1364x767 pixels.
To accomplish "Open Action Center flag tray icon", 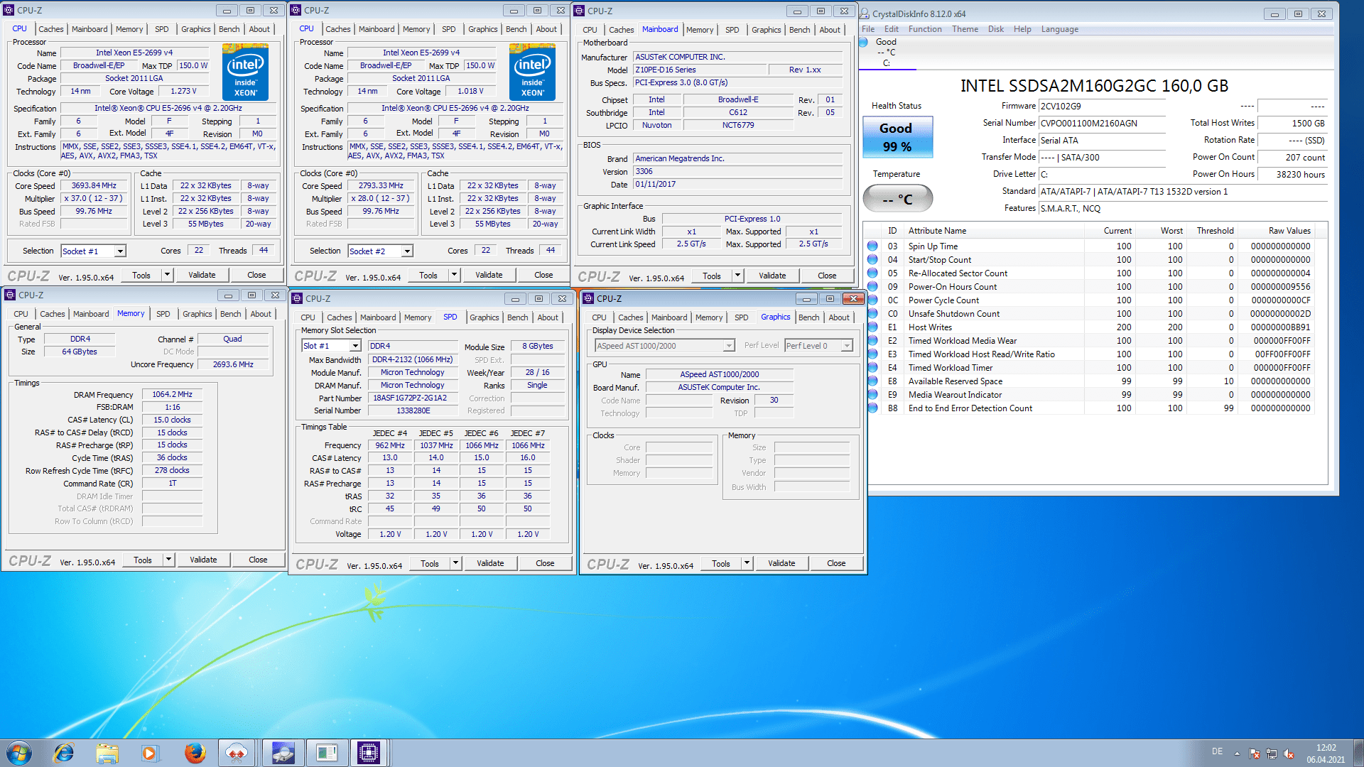I will click(1255, 754).
